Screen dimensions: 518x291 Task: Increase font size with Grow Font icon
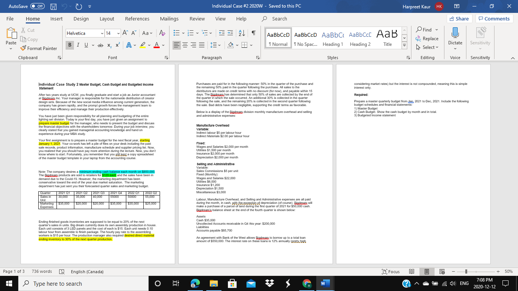point(125,33)
